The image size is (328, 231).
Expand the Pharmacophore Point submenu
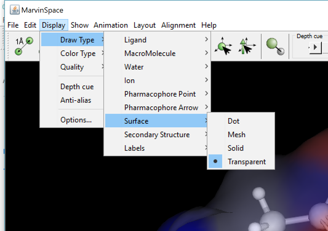coord(160,94)
